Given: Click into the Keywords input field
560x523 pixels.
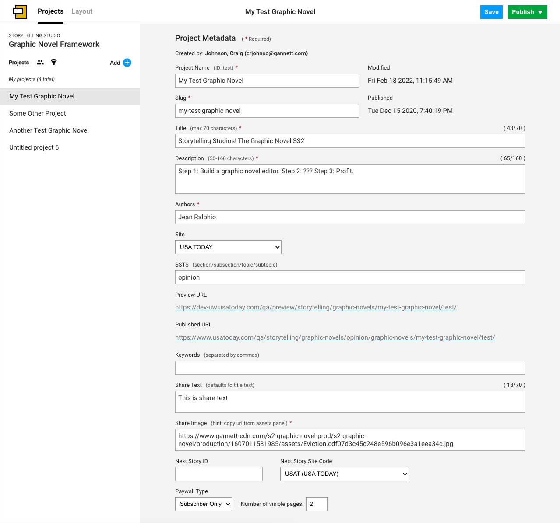Looking at the screenshot, I should (x=350, y=368).
